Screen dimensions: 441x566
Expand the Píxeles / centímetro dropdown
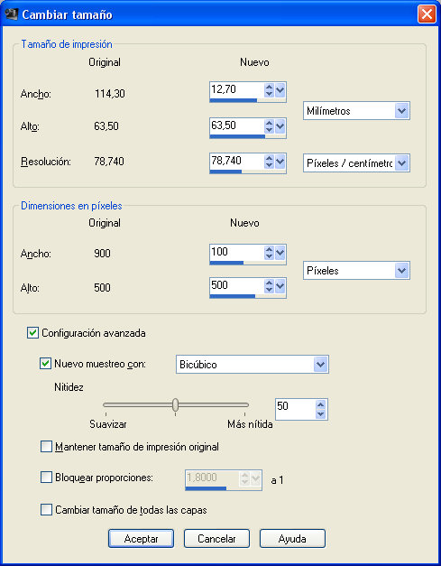pos(356,163)
